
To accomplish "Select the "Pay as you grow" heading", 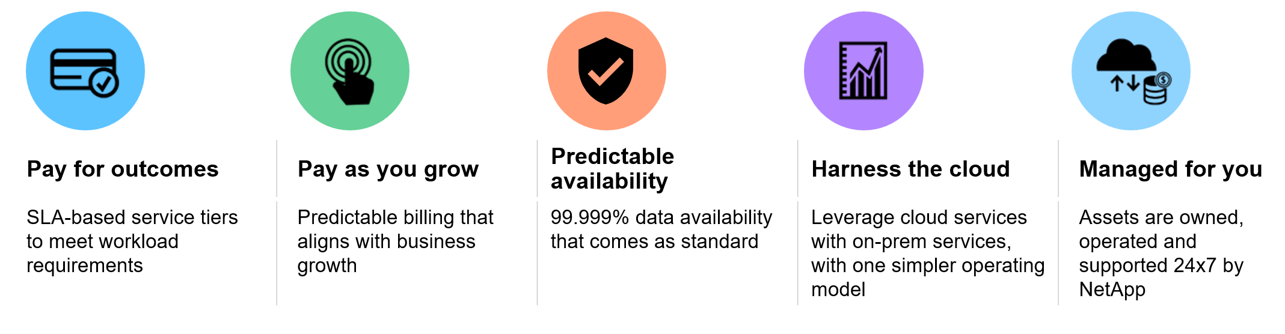I will tap(388, 169).
